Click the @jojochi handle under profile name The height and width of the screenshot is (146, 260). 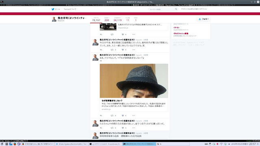(x=61, y=21)
